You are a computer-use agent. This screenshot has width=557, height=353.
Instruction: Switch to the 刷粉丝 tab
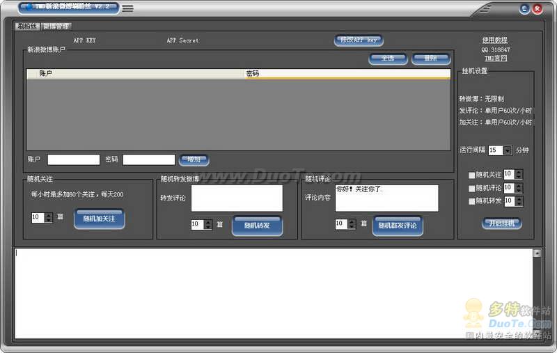(x=27, y=26)
